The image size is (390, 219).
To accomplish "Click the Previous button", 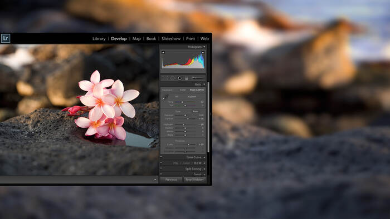I will point(171,180).
